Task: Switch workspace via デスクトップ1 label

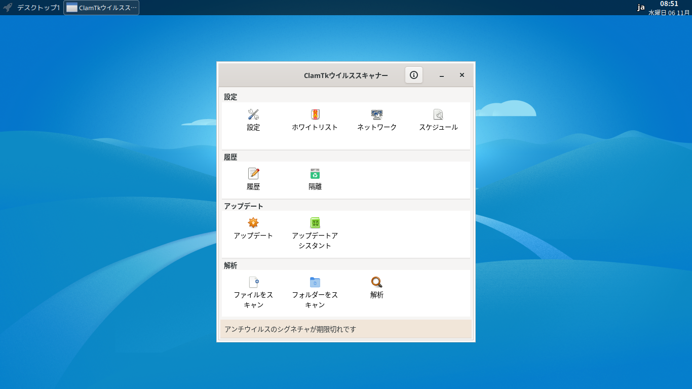Action: (x=39, y=8)
